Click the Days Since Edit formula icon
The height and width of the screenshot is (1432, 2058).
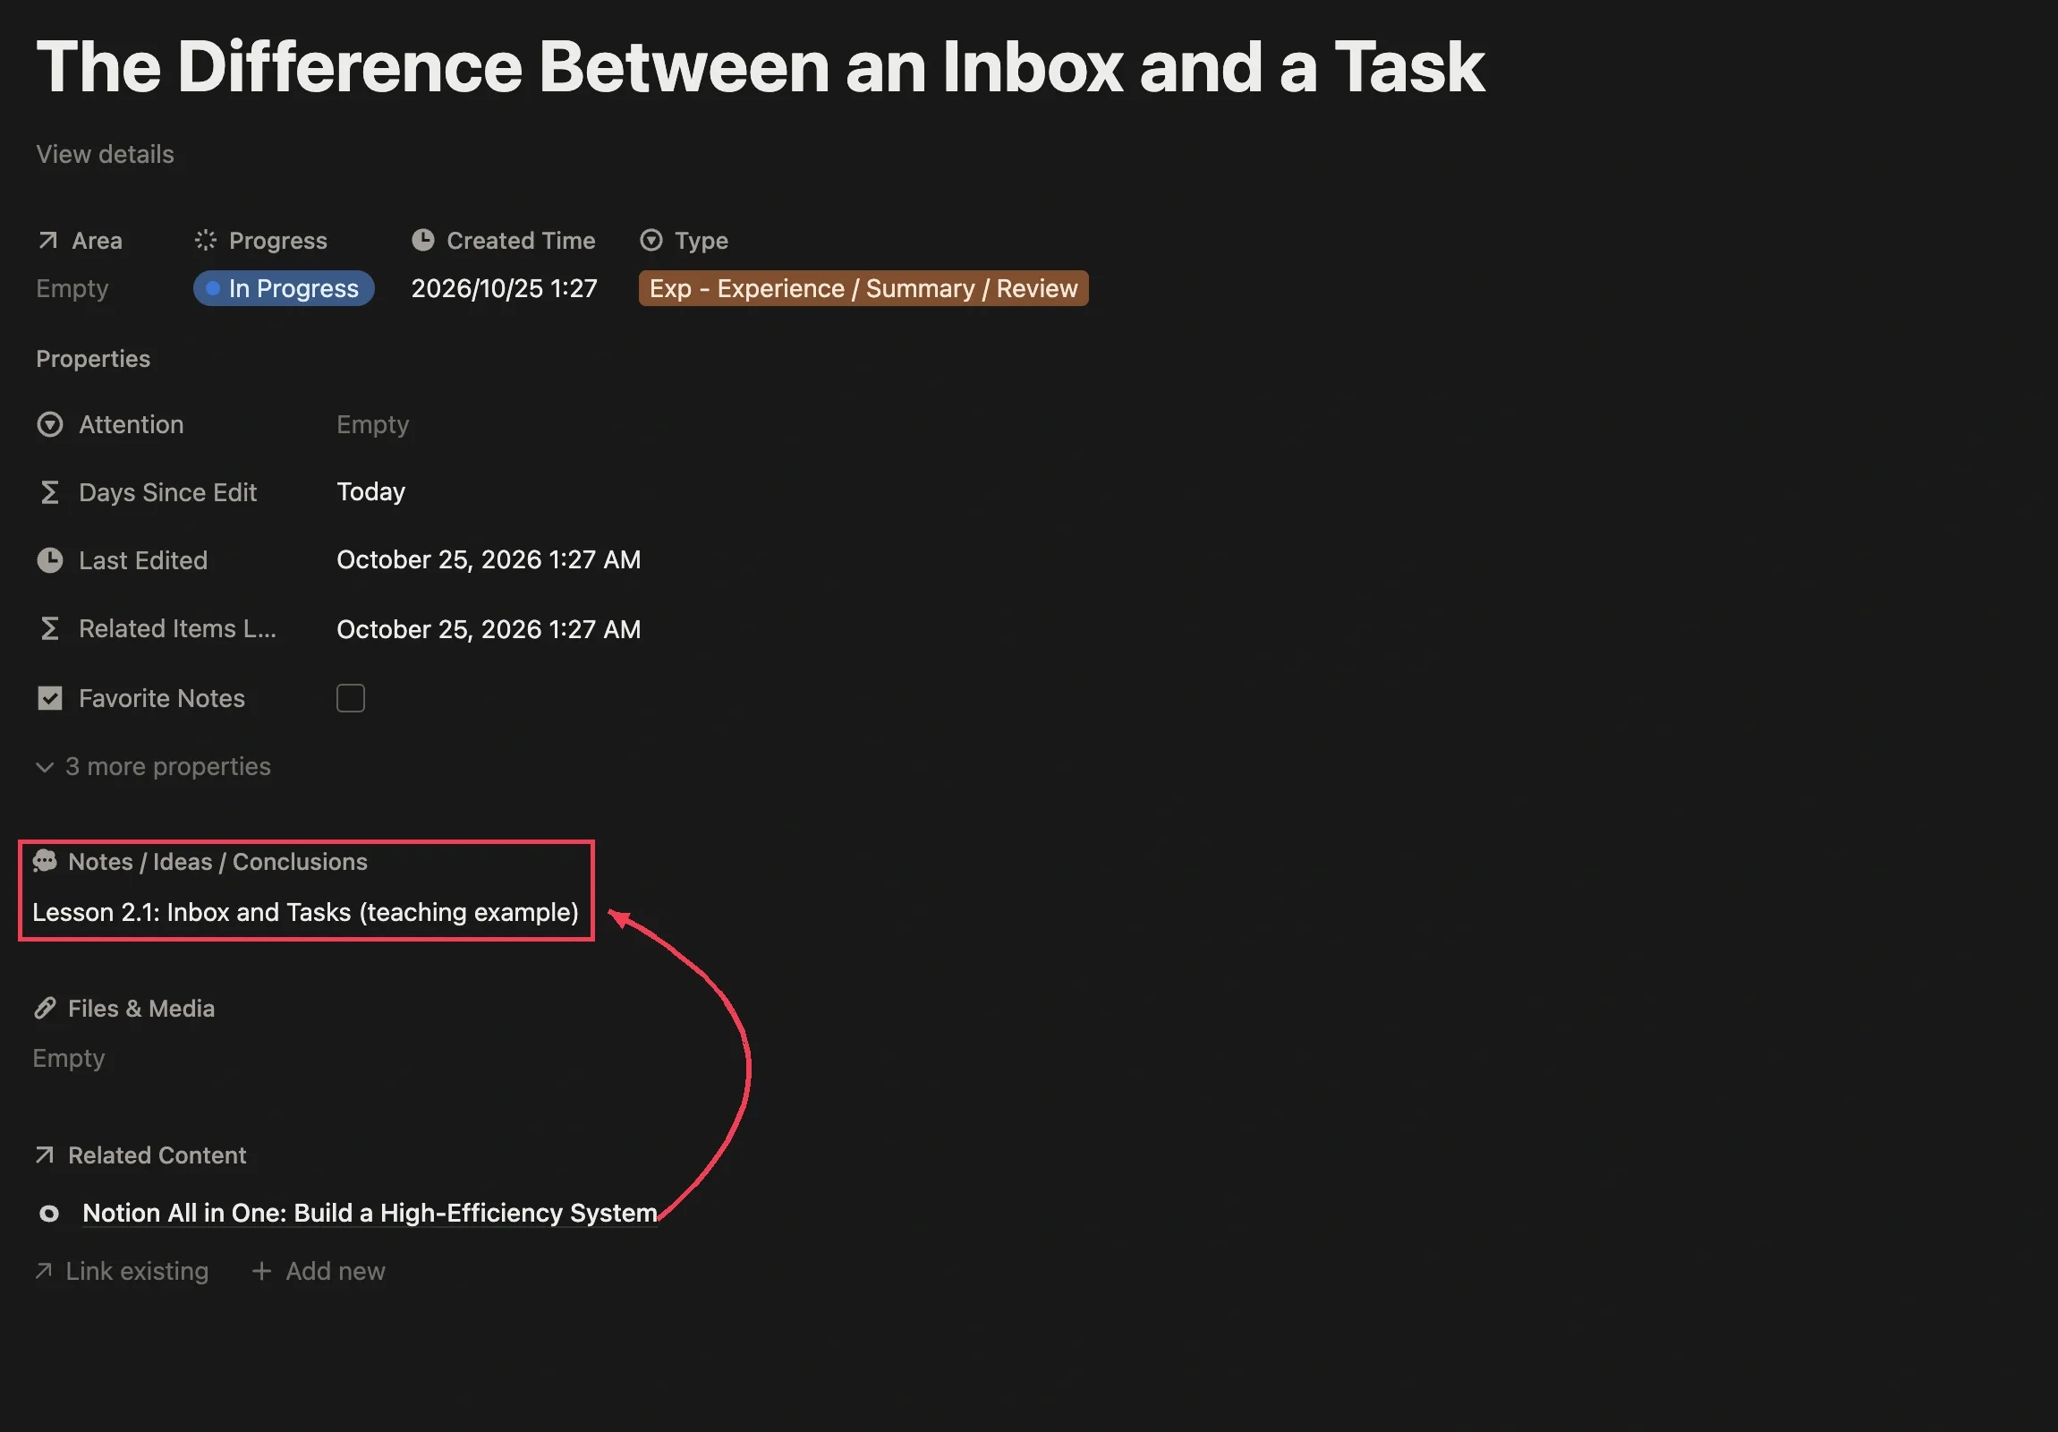click(x=50, y=492)
